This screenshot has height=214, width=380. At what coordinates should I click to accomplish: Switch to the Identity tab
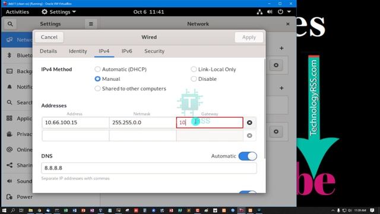[x=78, y=51]
